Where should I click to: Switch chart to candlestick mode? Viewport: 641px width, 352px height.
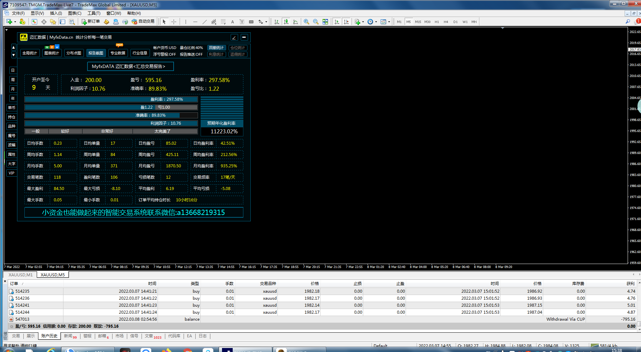(x=286, y=22)
